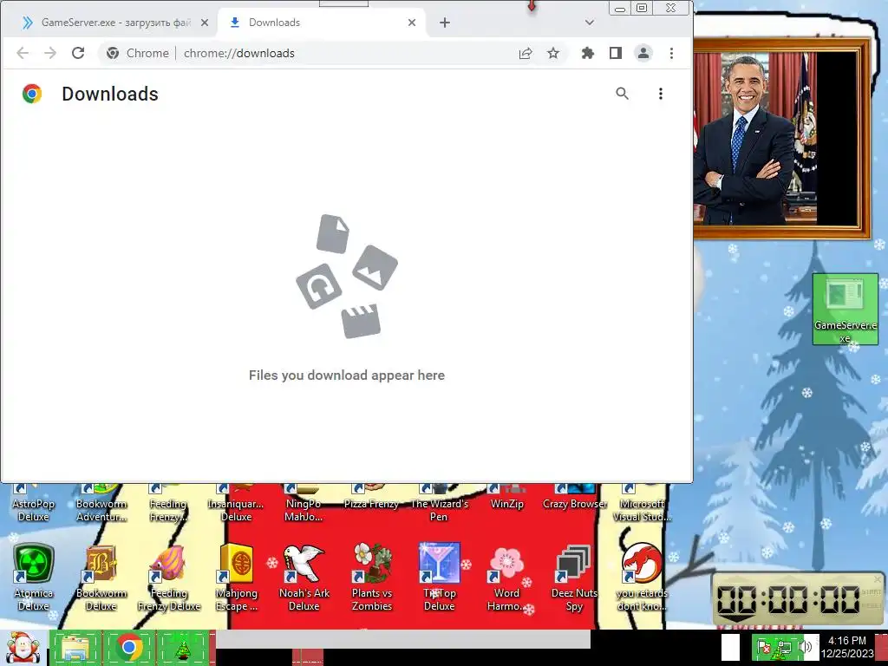Reload the Downloads page
This screenshot has width=888, height=666.
(78, 53)
